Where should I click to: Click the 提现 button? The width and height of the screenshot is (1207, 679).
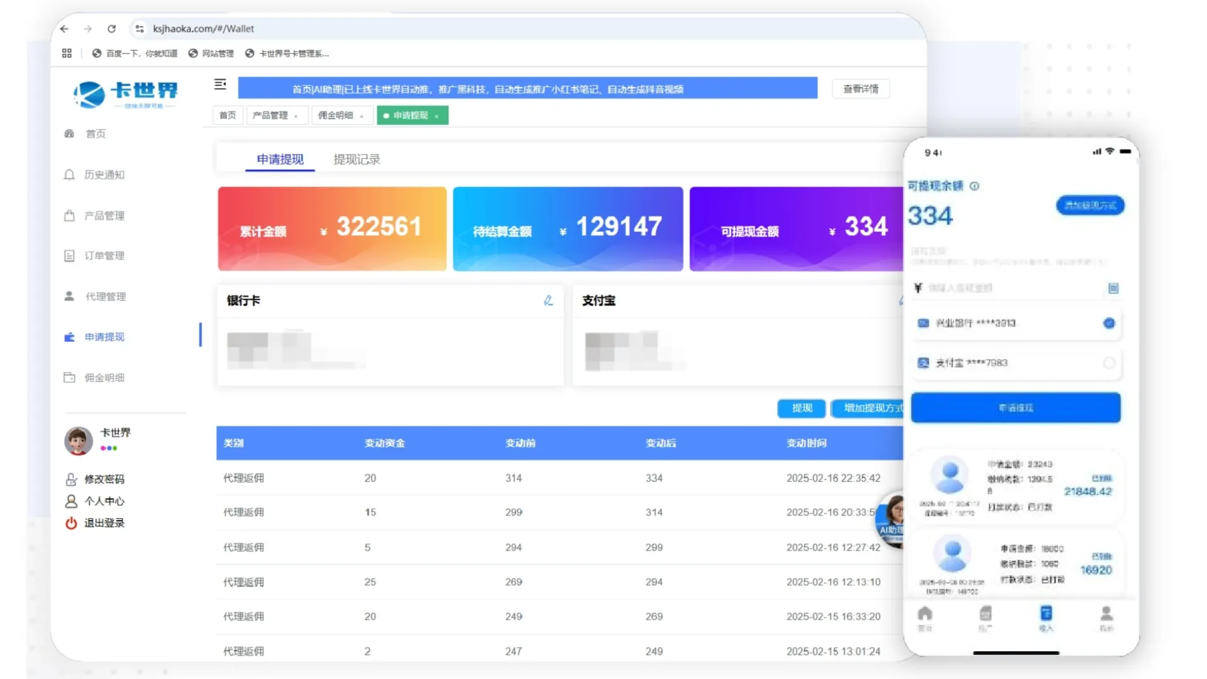pos(802,408)
